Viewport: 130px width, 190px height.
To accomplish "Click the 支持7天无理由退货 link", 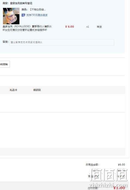I will (37, 15).
